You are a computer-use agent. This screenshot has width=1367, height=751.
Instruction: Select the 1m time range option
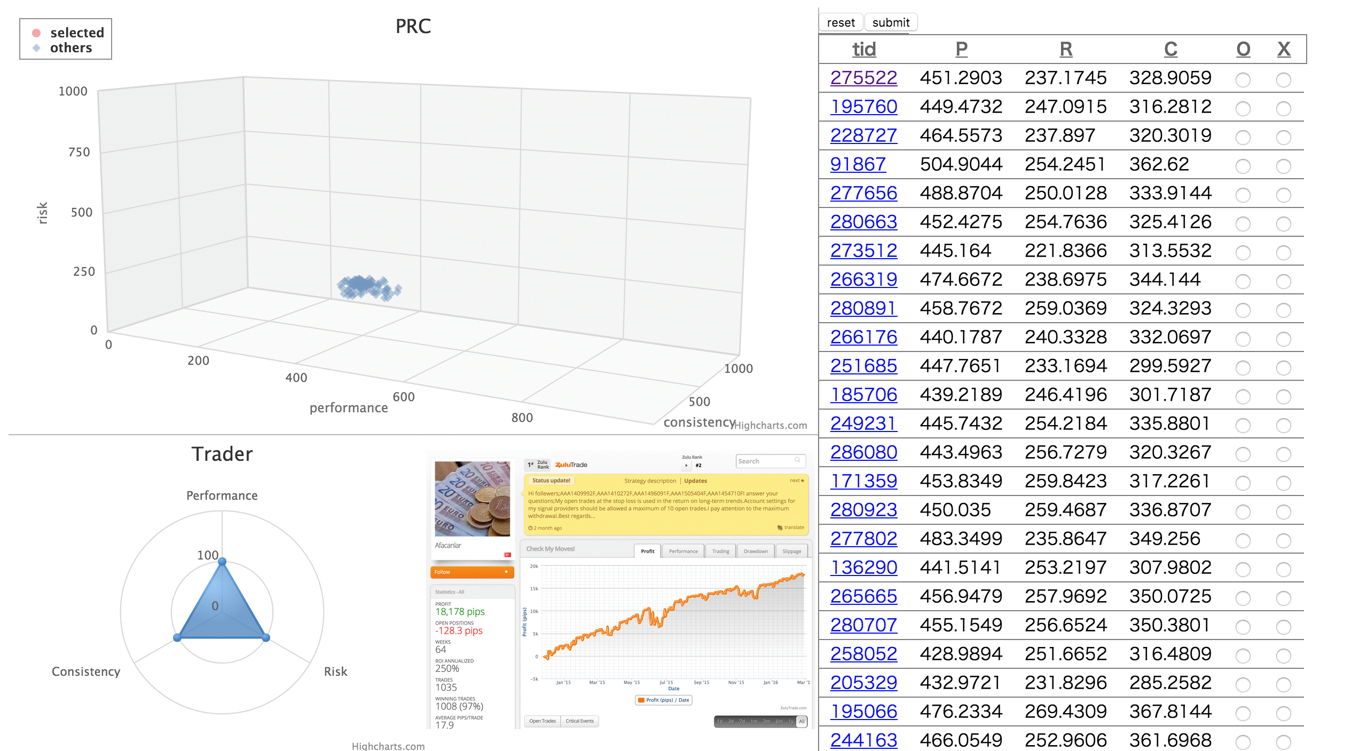tap(753, 721)
